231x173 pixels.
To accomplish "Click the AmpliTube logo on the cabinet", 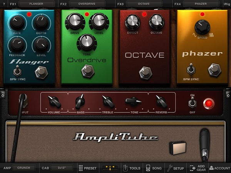I will coord(115,137).
